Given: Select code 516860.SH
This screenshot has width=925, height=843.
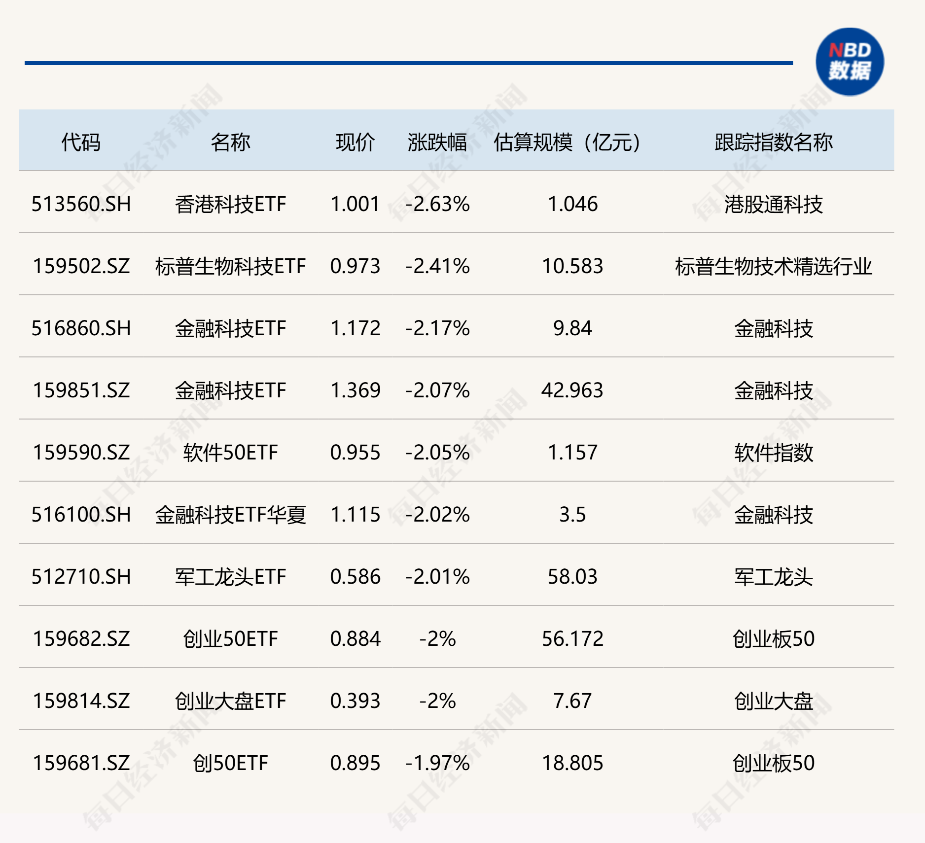Looking at the screenshot, I should coord(81,328).
